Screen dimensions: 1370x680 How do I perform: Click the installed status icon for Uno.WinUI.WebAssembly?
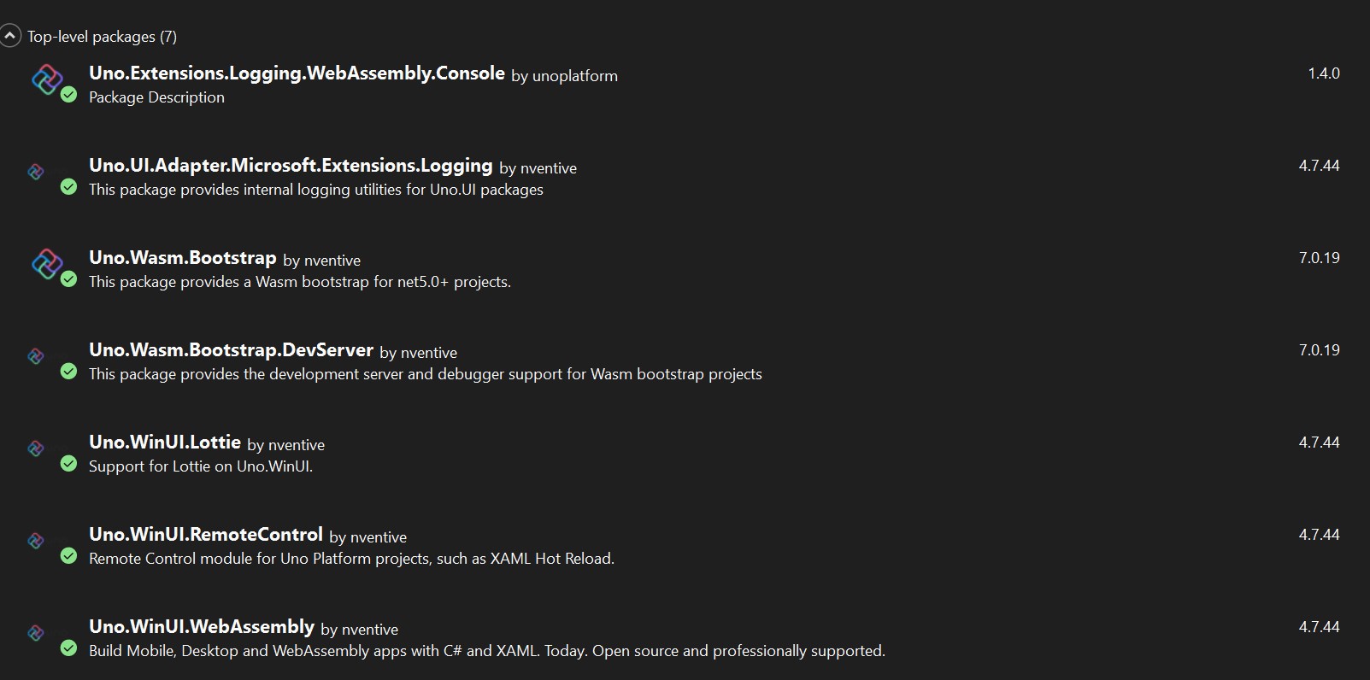69,648
